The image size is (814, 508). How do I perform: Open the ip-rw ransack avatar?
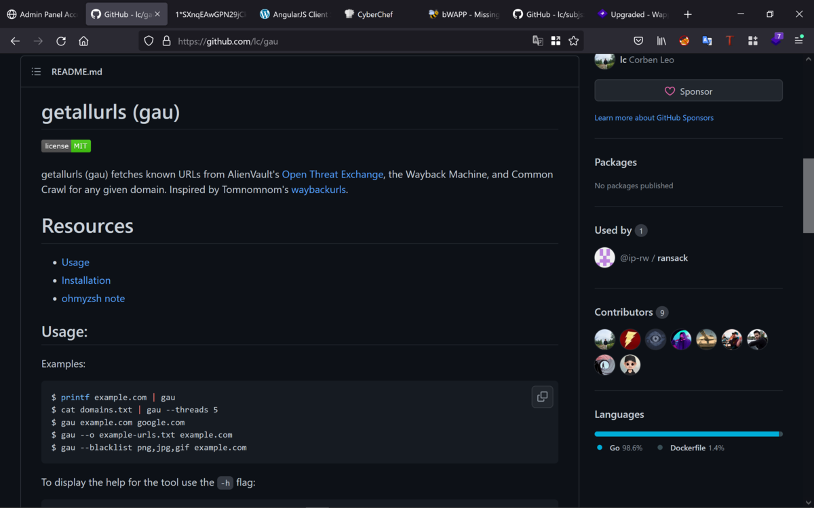tap(604, 257)
